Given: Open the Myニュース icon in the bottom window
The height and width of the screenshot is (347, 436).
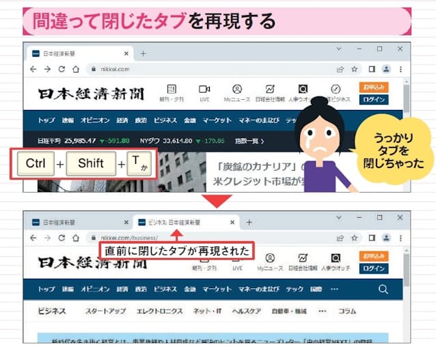Looking at the screenshot, I should [270, 262].
